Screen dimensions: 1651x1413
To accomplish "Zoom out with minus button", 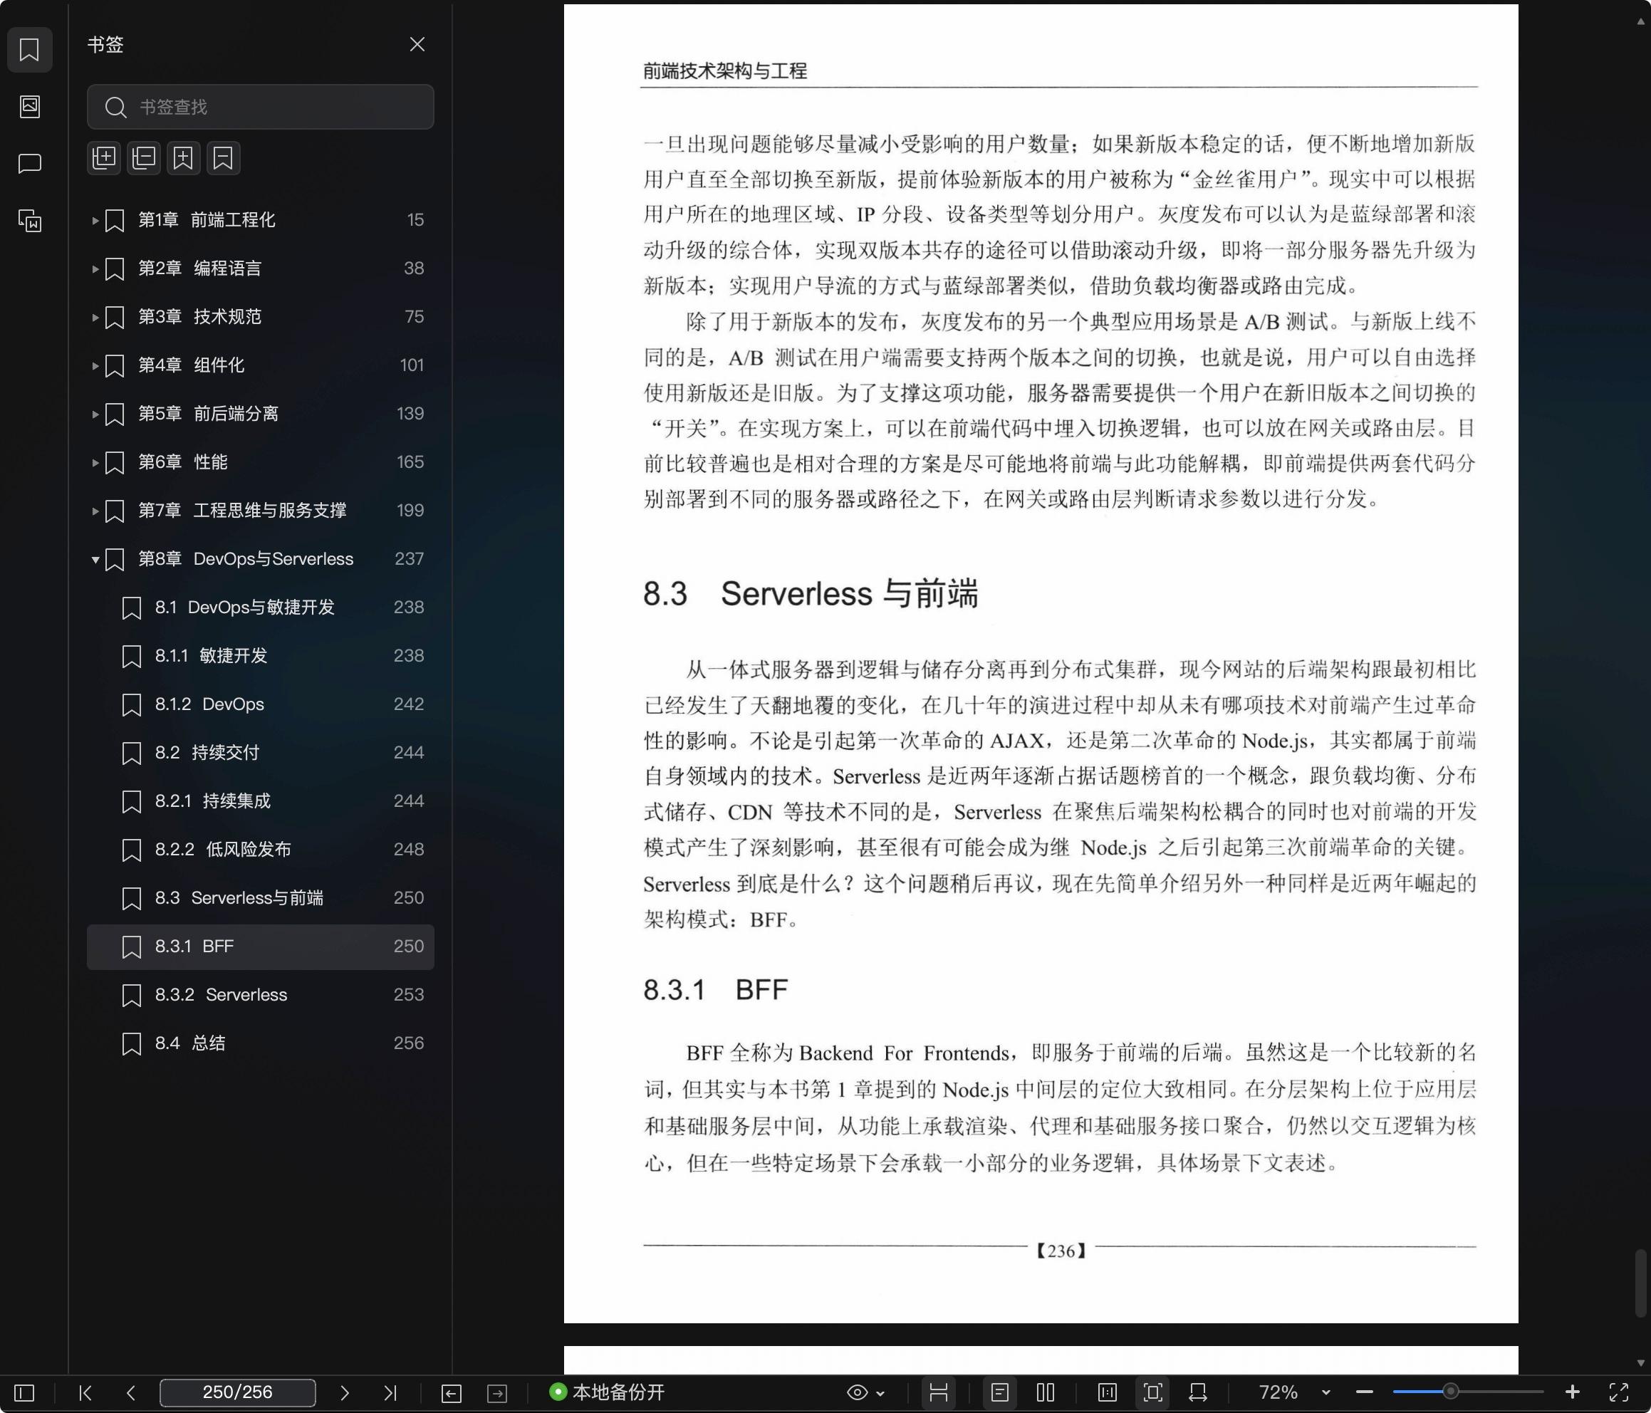I will 1364,1392.
